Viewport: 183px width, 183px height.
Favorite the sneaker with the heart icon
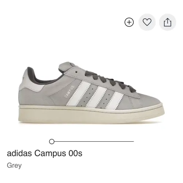[x=147, y=22]
